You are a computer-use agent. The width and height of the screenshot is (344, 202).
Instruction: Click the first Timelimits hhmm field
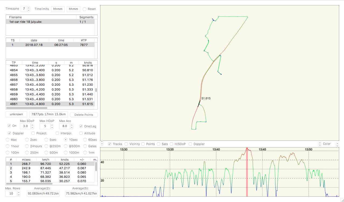pyautogui.click(x=58, y=9)
